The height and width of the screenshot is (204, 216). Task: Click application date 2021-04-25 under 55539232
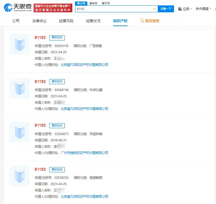point(58,184)
